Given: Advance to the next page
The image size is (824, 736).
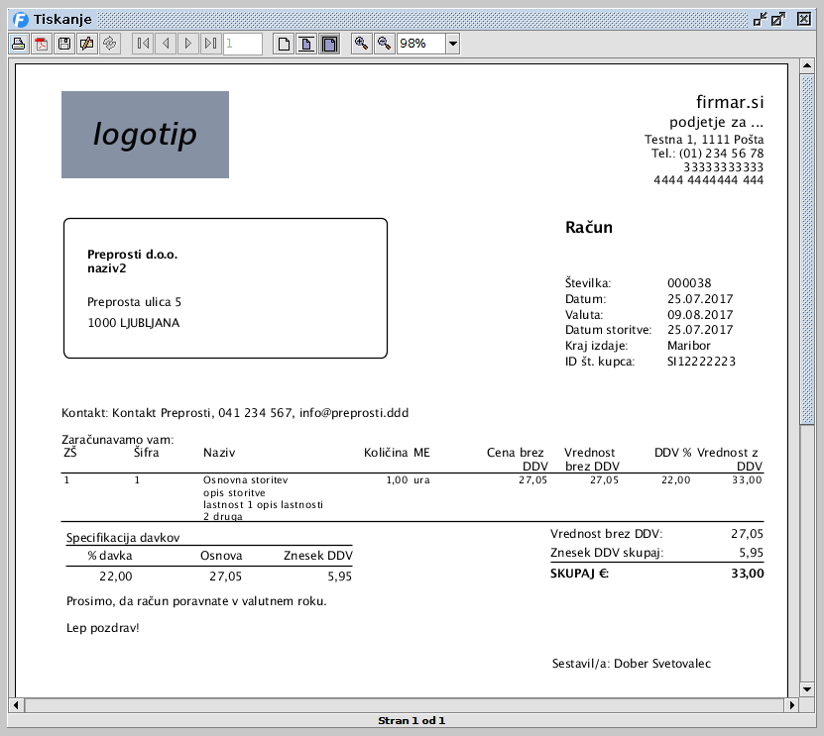Looking at the screenshot, I should coord(188,44).
